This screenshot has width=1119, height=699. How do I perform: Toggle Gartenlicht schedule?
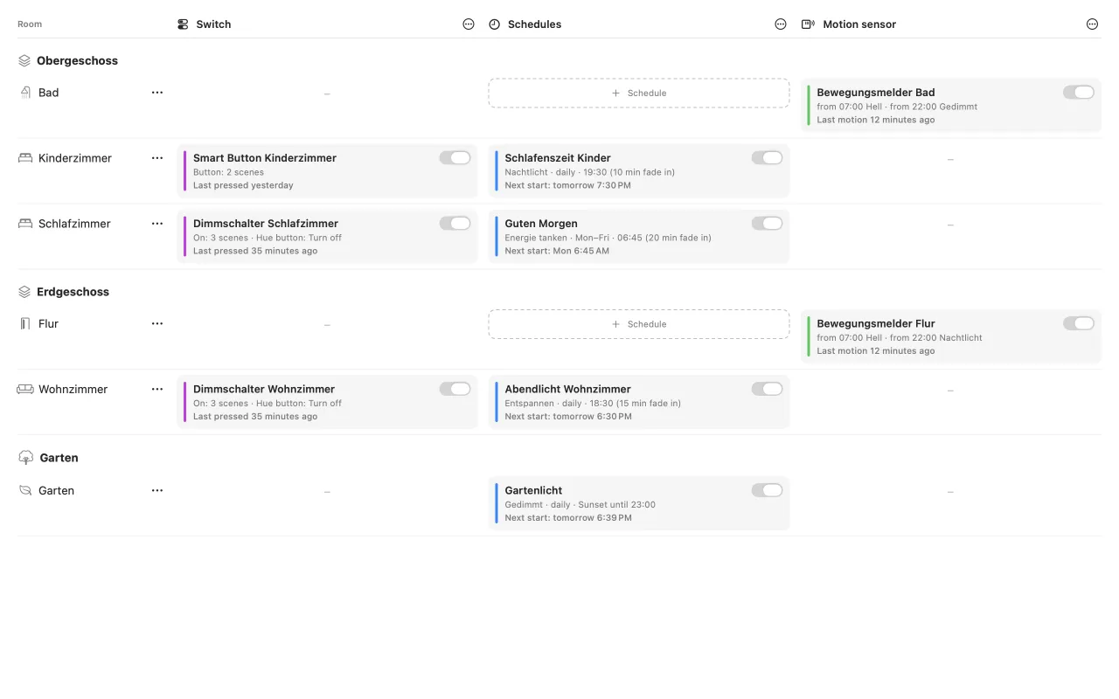[767, 490]
